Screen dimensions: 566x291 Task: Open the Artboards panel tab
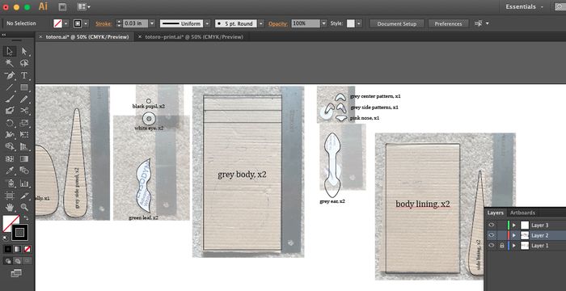point(522,213)
